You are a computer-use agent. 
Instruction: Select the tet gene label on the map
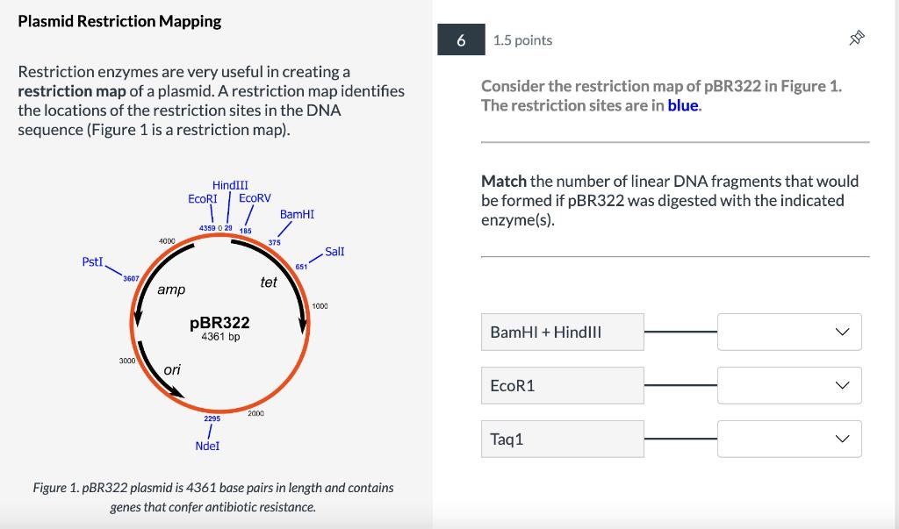pos(268,282)
